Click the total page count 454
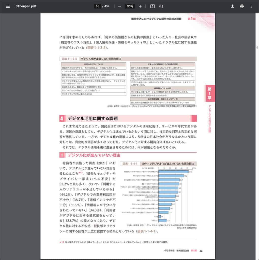The image size is (259, 260). [107, 6]
